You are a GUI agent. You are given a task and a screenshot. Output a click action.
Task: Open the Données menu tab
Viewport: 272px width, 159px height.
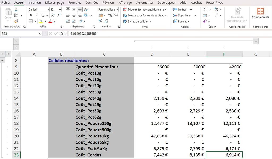click(92, 3)
